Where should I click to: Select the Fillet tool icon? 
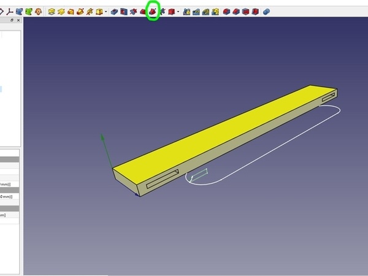[186, 11]
